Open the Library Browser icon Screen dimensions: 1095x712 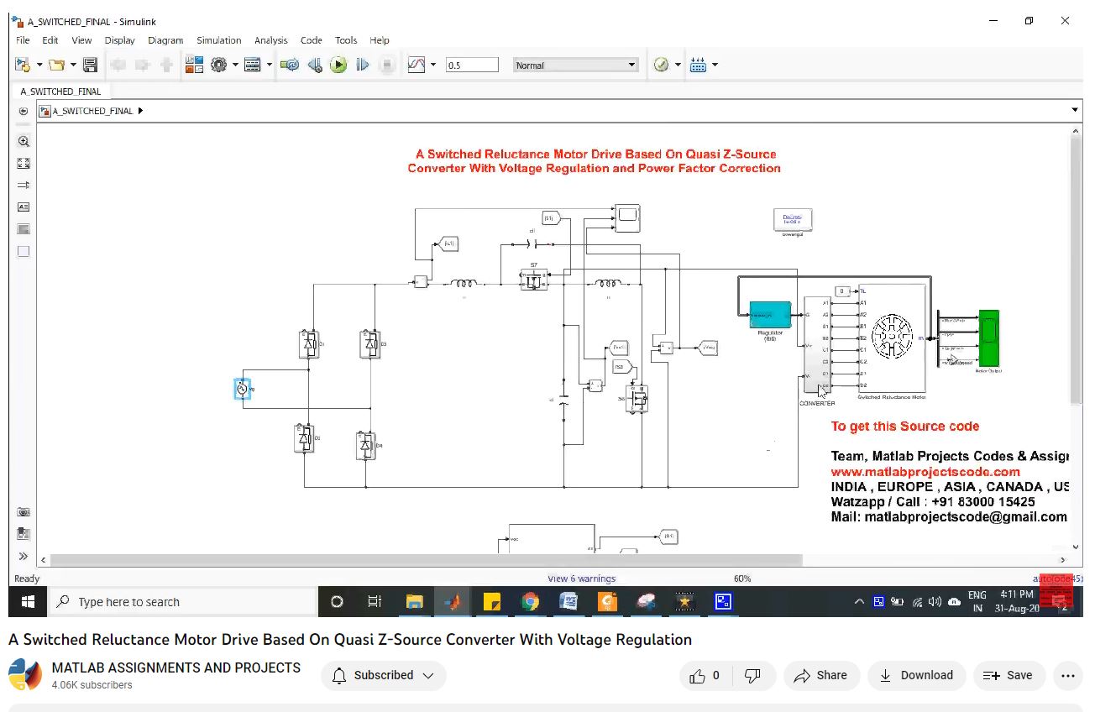[194, 65]
